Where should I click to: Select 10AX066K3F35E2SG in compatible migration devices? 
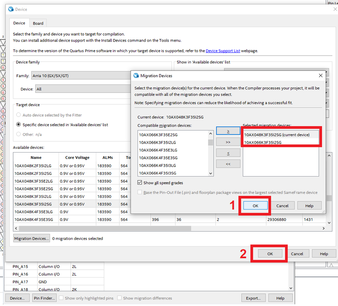coord(173,135)
